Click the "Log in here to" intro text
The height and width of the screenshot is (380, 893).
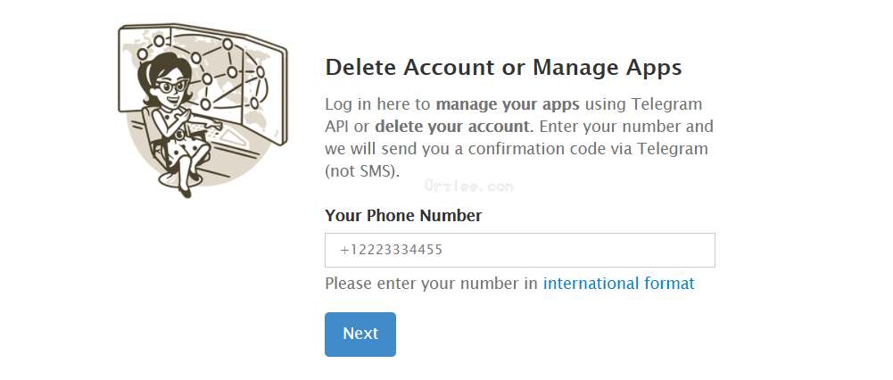(377, 103)
